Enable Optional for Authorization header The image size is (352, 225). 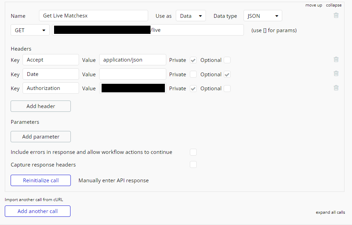point(227,89)
